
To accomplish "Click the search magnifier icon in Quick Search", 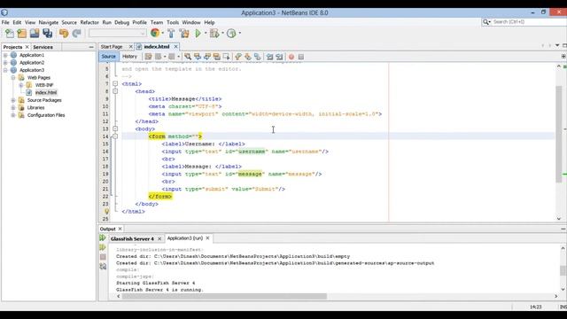I will [485, 22].
